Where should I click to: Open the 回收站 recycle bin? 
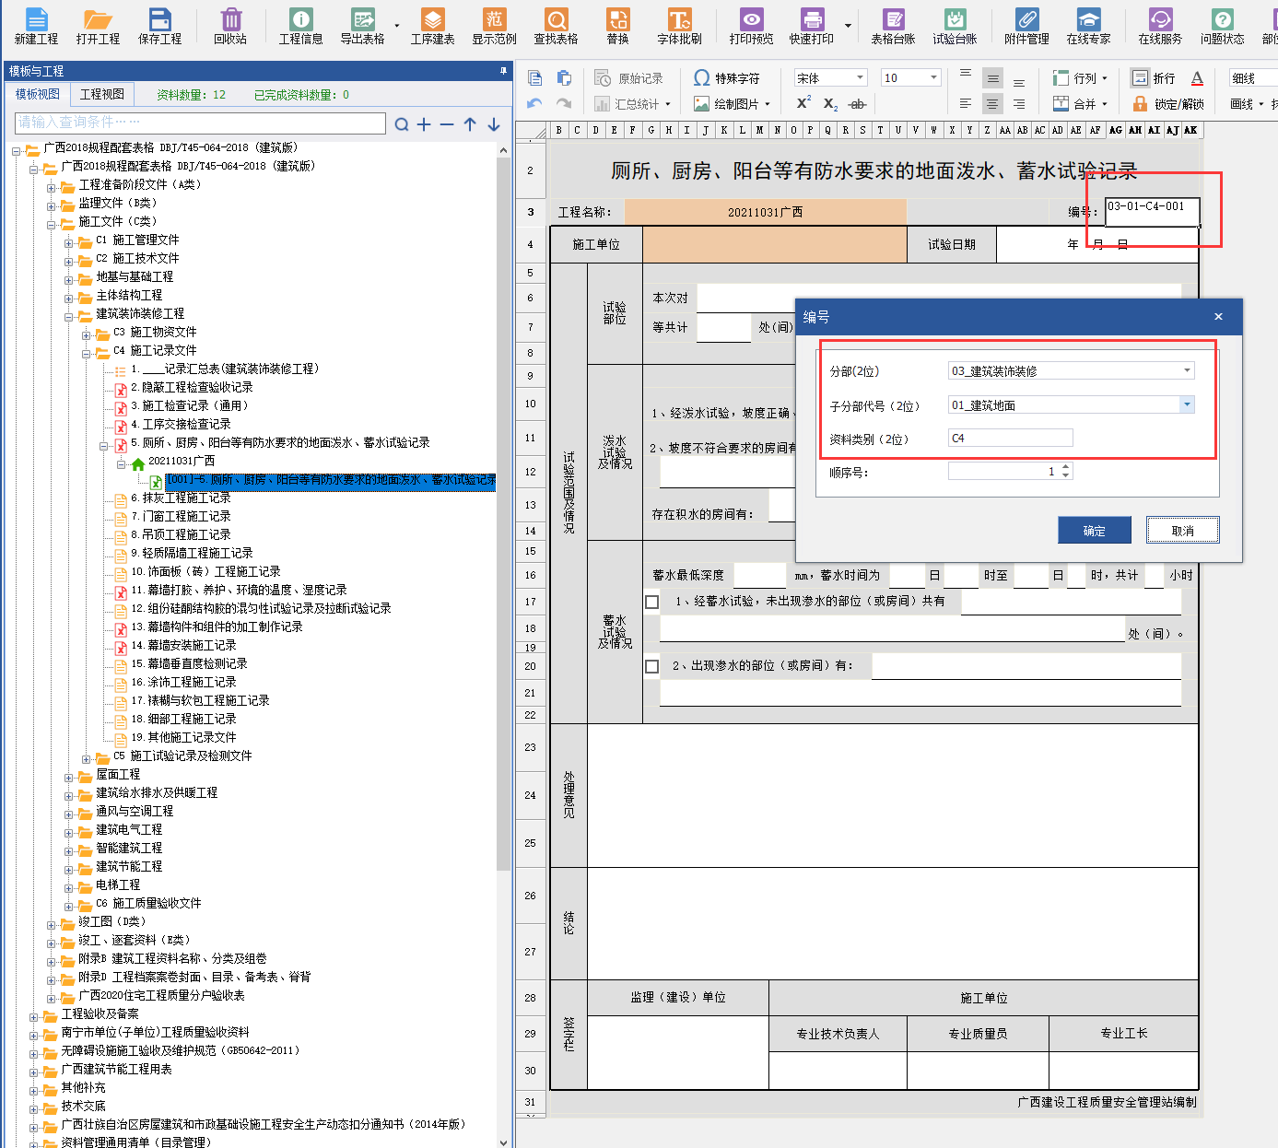(230, 26)
